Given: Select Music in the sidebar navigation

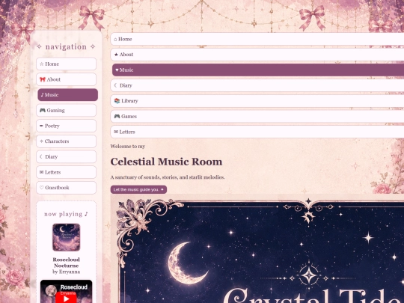Looking at the screenshot, I should tap(68, 95).
